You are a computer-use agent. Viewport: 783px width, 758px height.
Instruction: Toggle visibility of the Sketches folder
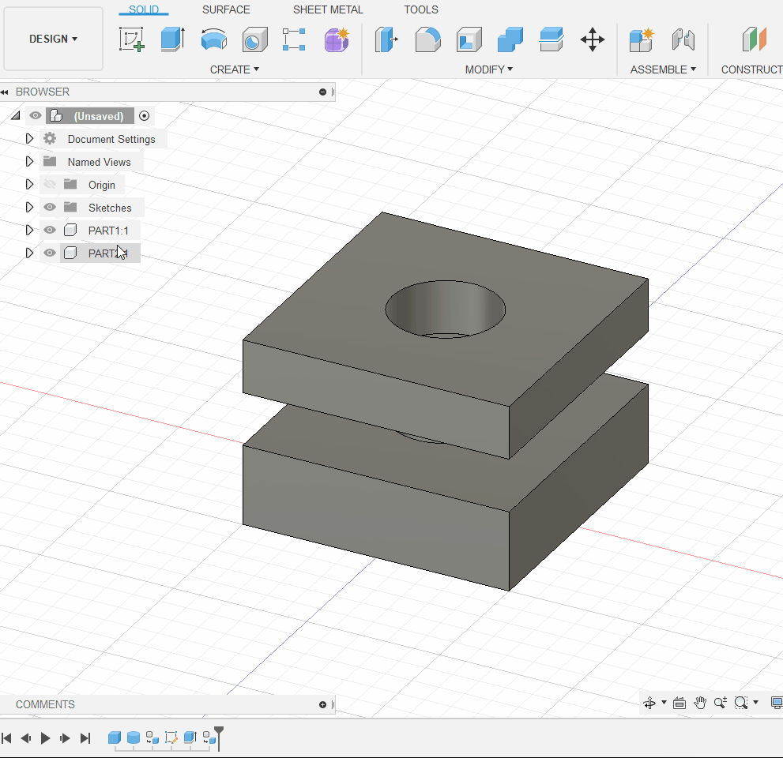(x=49, y=207)
